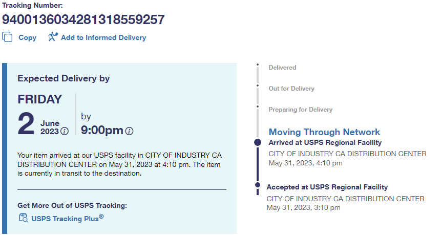Click the Preparing for Delivery timeline dot
The height and width of the screenshot is (235, 441).
tap(258, 107)
